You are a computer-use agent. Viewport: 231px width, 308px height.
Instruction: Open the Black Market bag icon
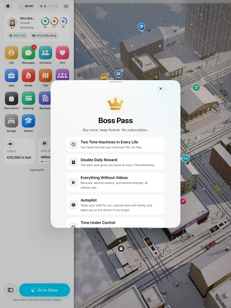[12, 98]
